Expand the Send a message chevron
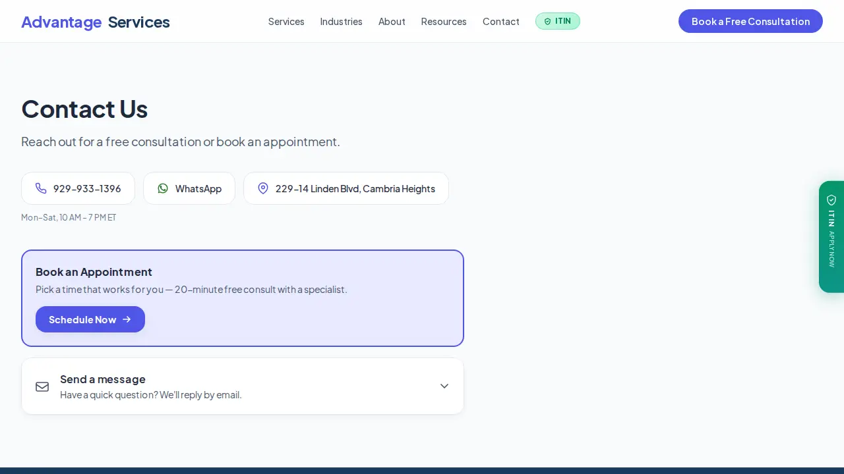The width and height of the screenshot is (844, 474). point(444,386)
